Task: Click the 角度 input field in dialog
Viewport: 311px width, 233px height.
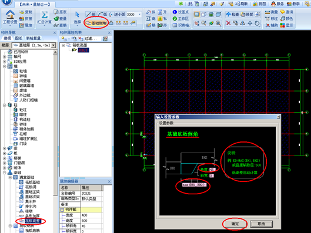Action: (x=212, y=170)
